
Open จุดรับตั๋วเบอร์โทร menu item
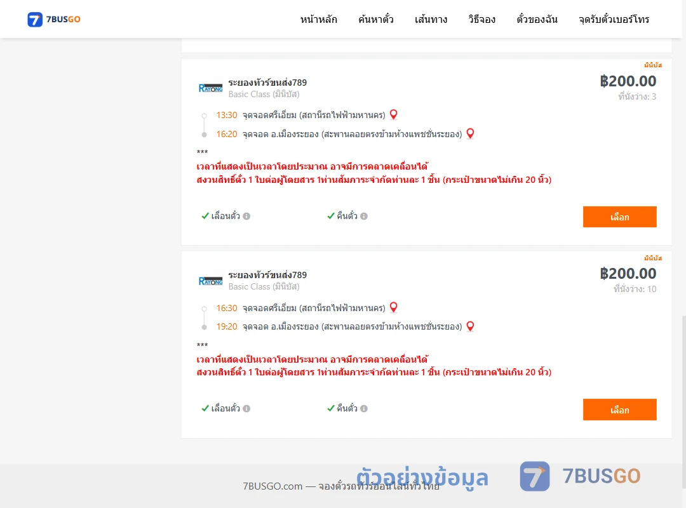tap(614, 19)
